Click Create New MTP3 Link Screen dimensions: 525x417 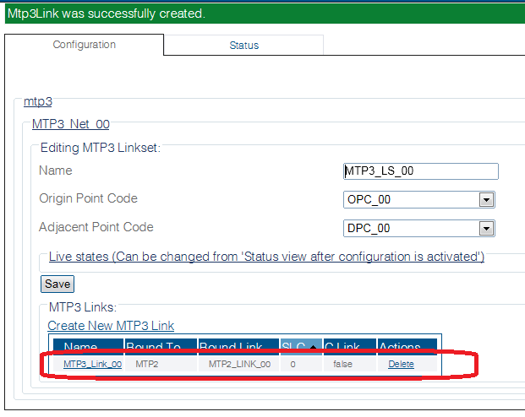(111, 325)
